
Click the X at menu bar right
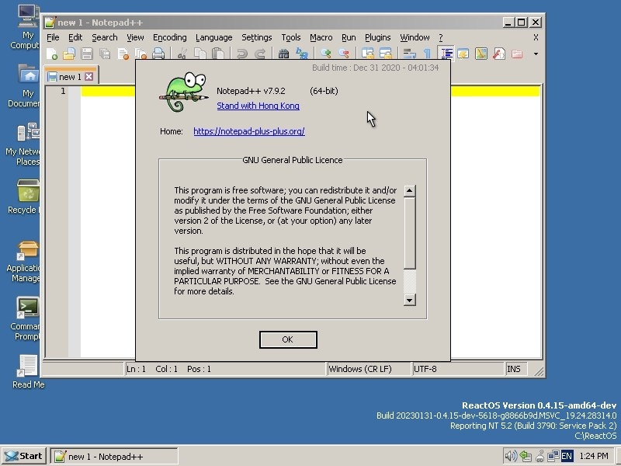[x=536, y=37]
